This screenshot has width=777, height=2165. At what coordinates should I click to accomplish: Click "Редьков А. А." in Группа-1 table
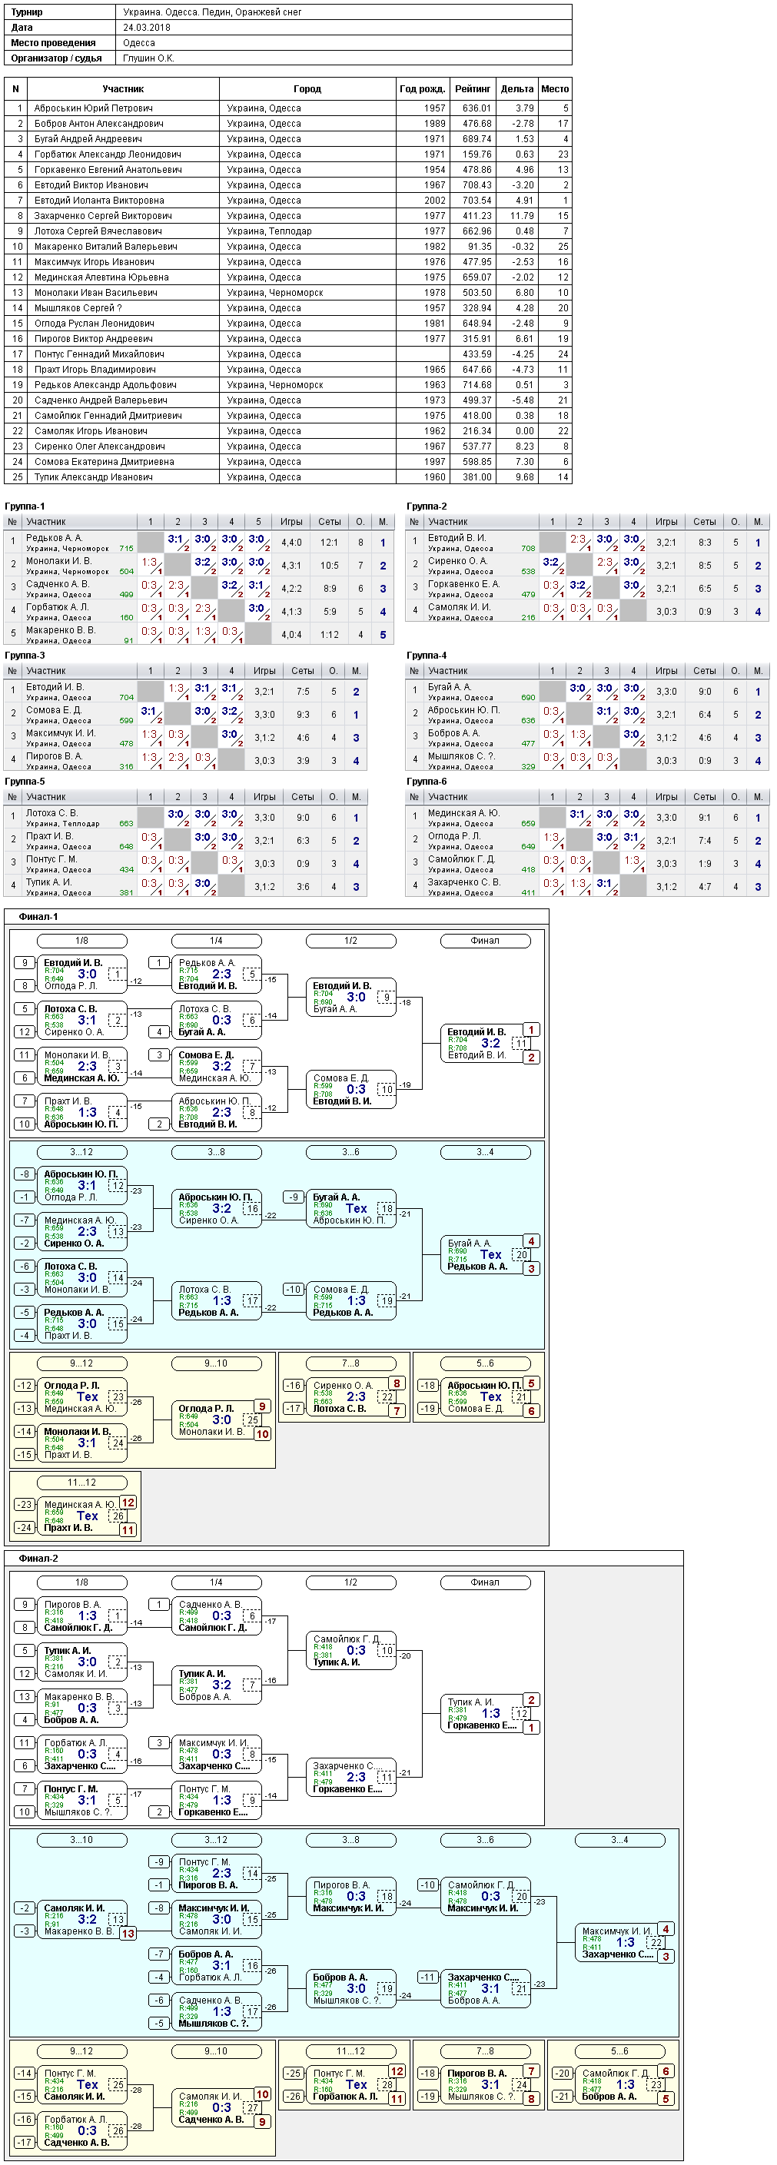54,538
